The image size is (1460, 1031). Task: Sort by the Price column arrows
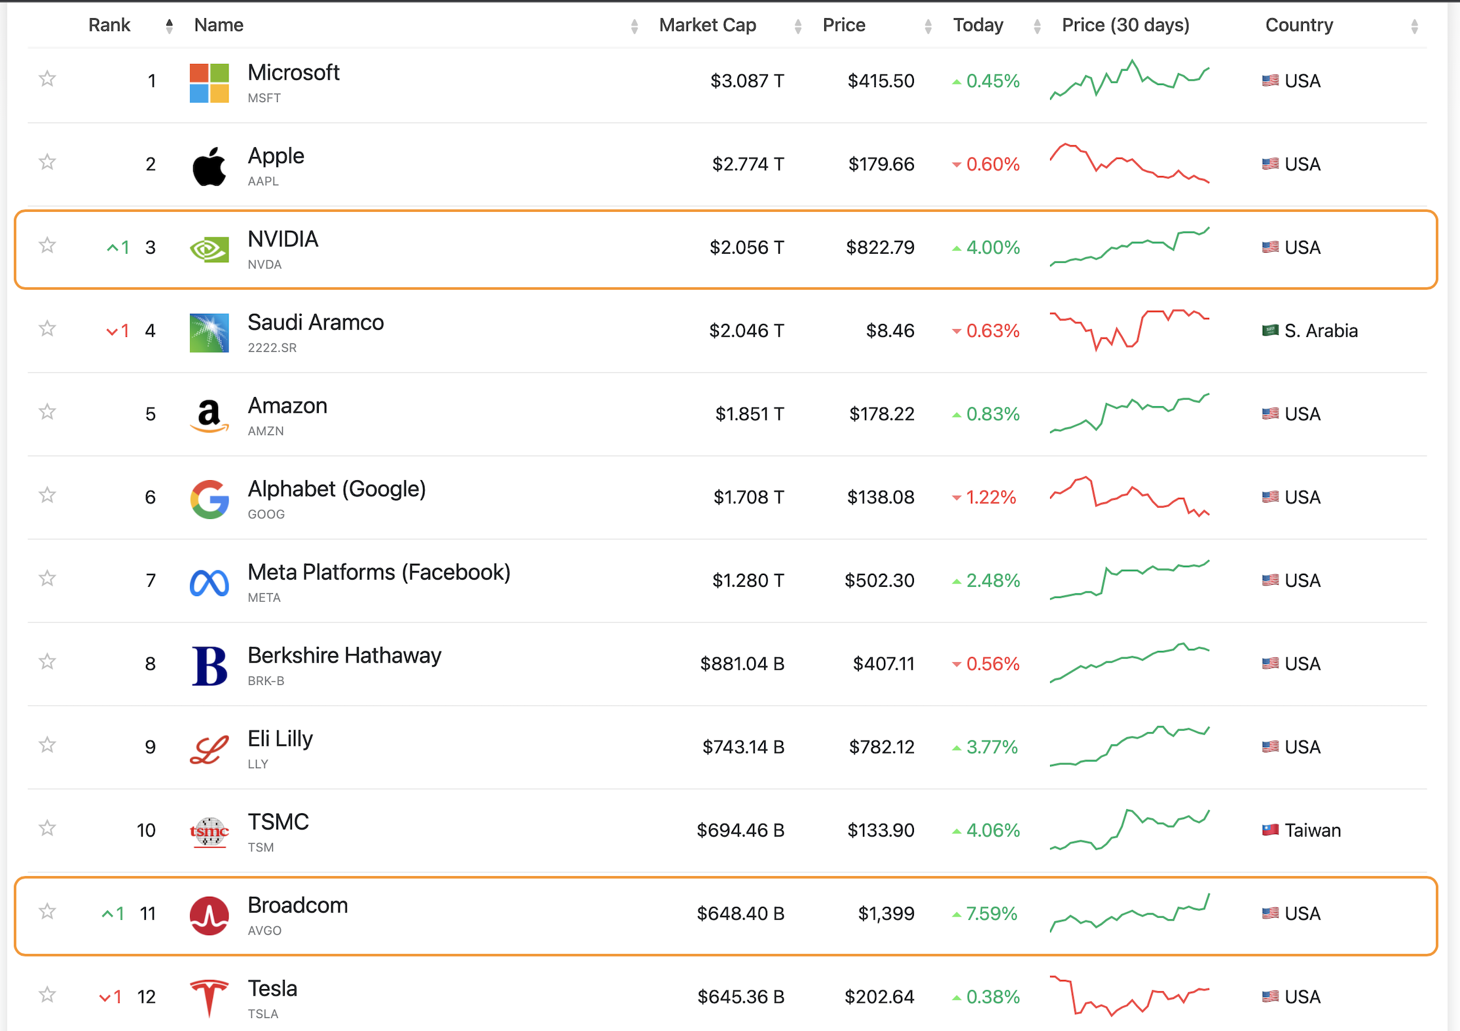(928, 26)
